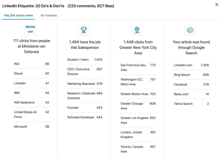Select the iStock company entry
Screen dimensions: 220x162
[x=32, y=74]
